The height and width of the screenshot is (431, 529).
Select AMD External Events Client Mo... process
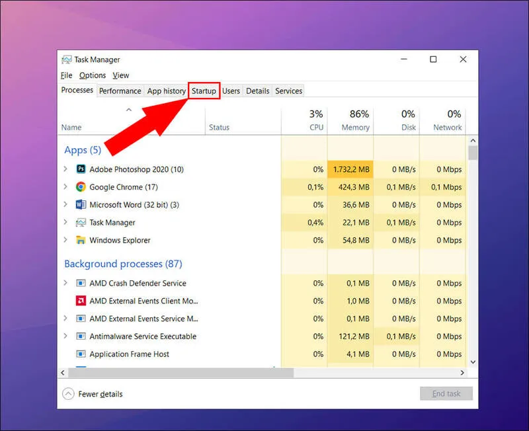click(x=143, y=301)
